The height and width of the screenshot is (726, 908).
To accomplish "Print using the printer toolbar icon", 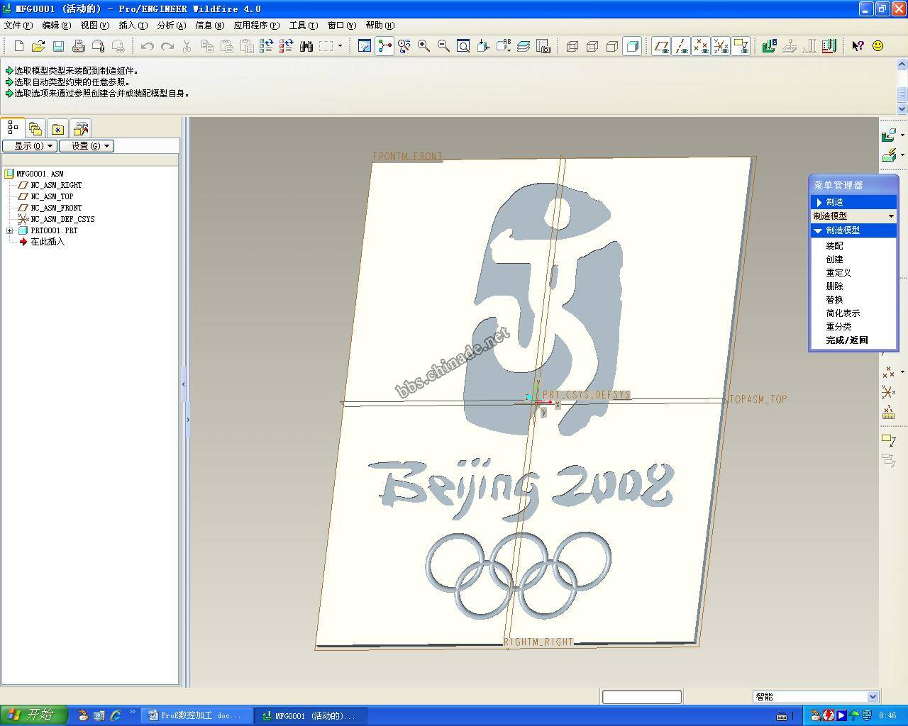I will coord(78,46).
